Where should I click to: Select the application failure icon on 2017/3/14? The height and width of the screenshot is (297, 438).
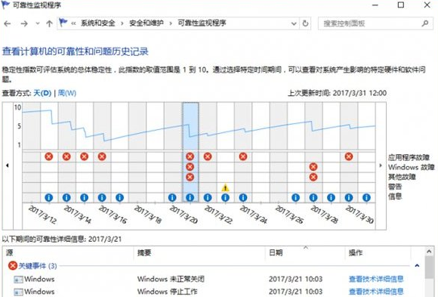66,156
